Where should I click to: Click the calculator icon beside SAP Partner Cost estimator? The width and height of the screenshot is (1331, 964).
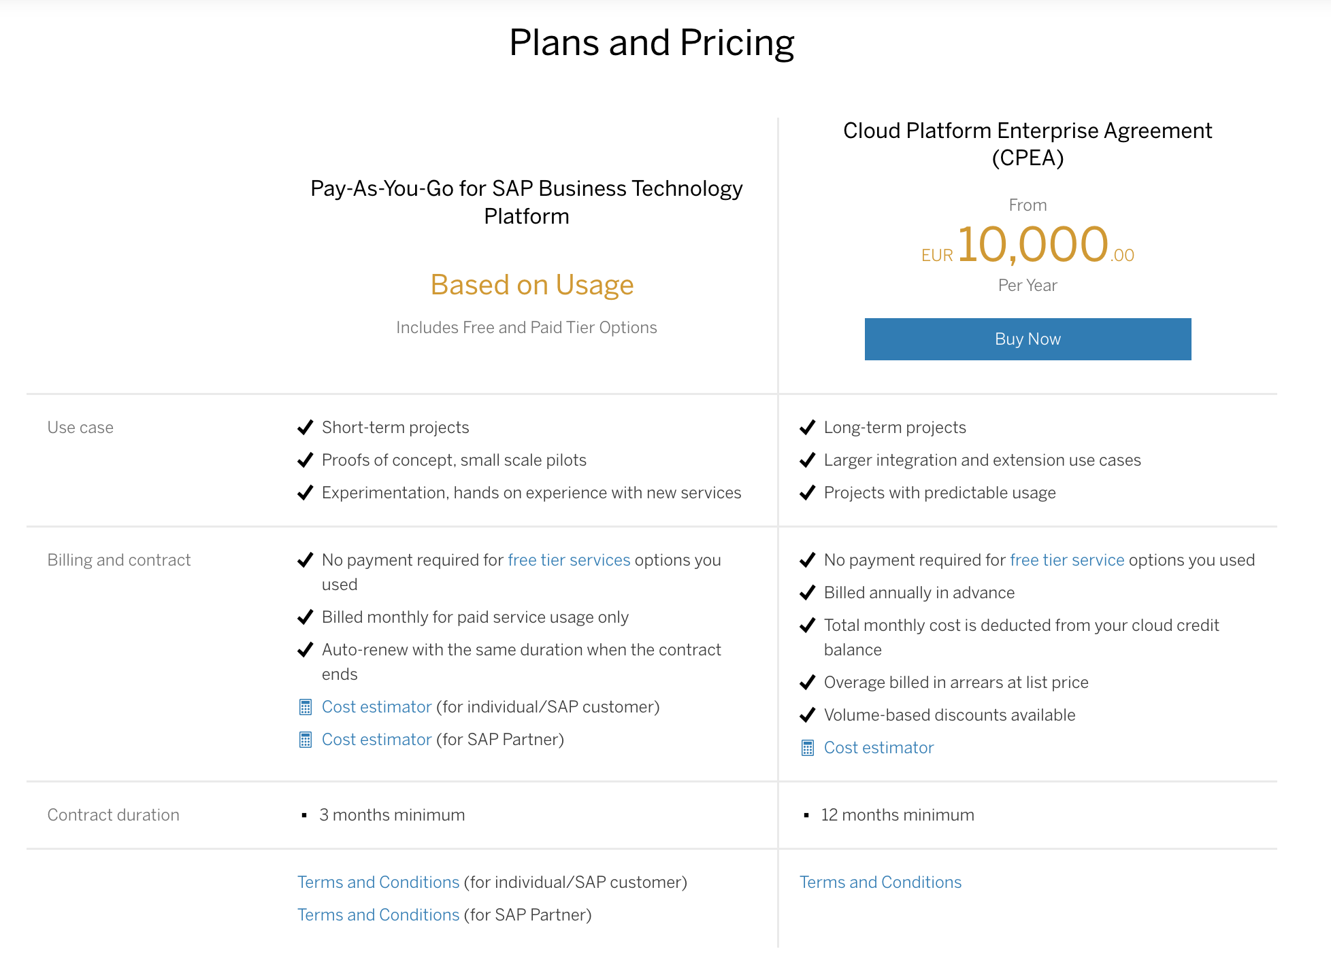click(306, 740)
